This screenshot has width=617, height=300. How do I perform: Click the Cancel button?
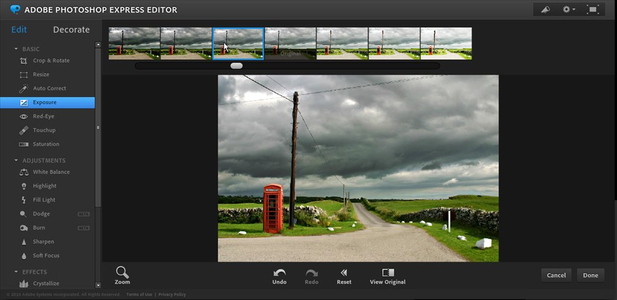[x=556, y=275]
